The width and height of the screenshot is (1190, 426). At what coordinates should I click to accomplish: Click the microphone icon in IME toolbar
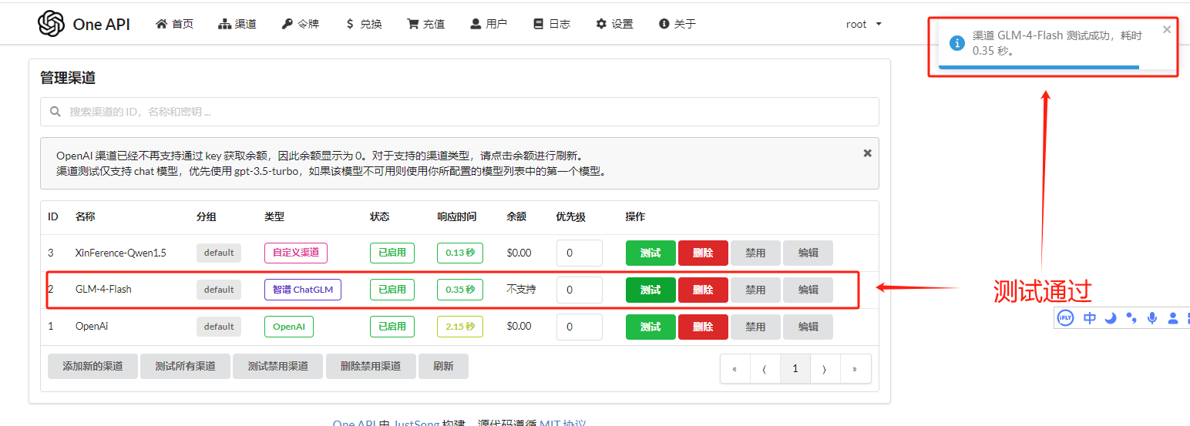coord(1152,317)
